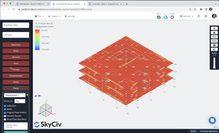Viewport: 219px width, 133px height.
Task: Close the Dashboard | SkyCiv Platform tab
Action: pyautogui.click(x=48, y=4)
